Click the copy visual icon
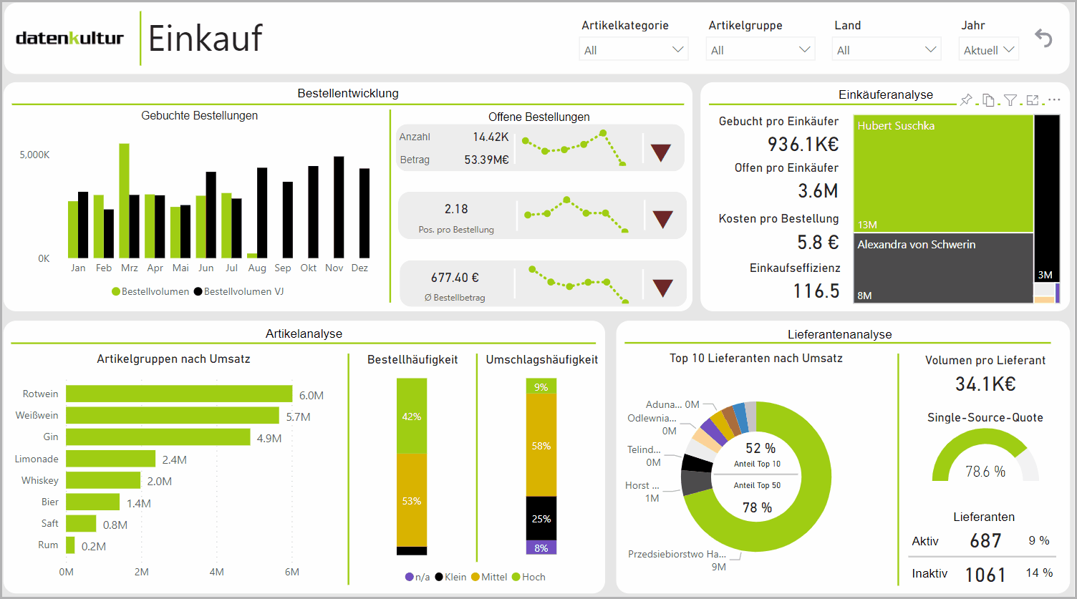 pyautogui.click(x=988, y=100)
